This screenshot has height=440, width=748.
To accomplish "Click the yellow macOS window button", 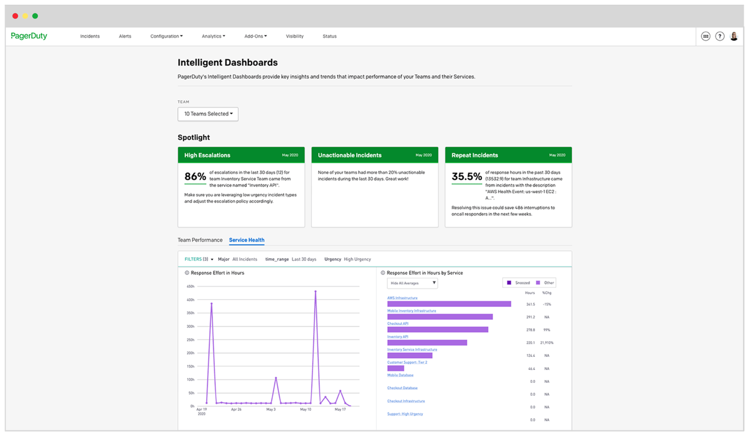I will pyautogui.click(x=25, y=16).
